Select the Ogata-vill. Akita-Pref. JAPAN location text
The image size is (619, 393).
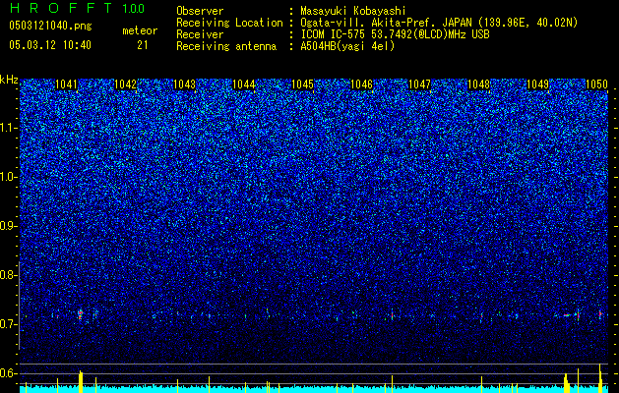[x=439, y=23]
